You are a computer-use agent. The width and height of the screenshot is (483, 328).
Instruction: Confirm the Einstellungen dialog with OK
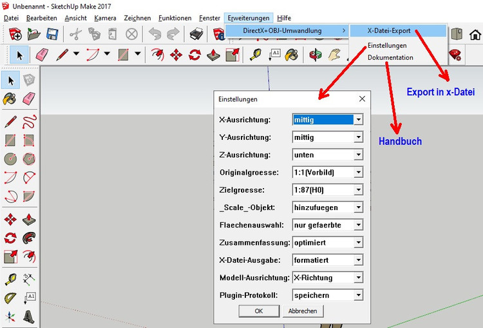pyautogui.click(x=259, y=311)
